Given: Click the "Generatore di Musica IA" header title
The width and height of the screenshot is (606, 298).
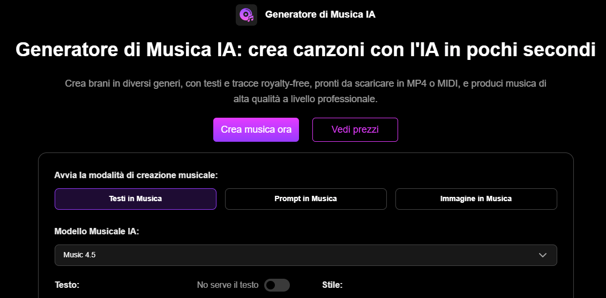Looking at the screenshot, I should tap(320, 14).
